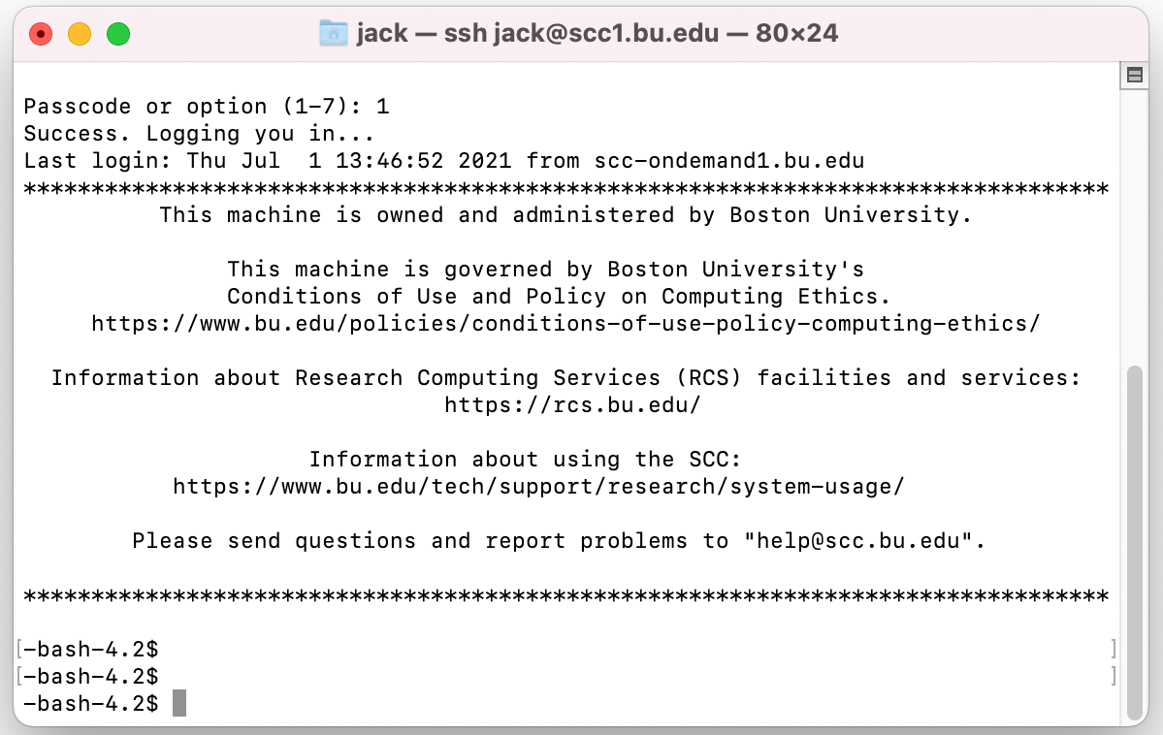Close the terminal window with red button
This screenshot has height=735, width=1163.
coord(41,35)
